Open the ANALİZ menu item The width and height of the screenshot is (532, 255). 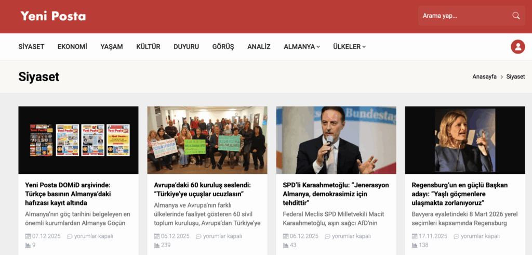[x=259, y=47]
